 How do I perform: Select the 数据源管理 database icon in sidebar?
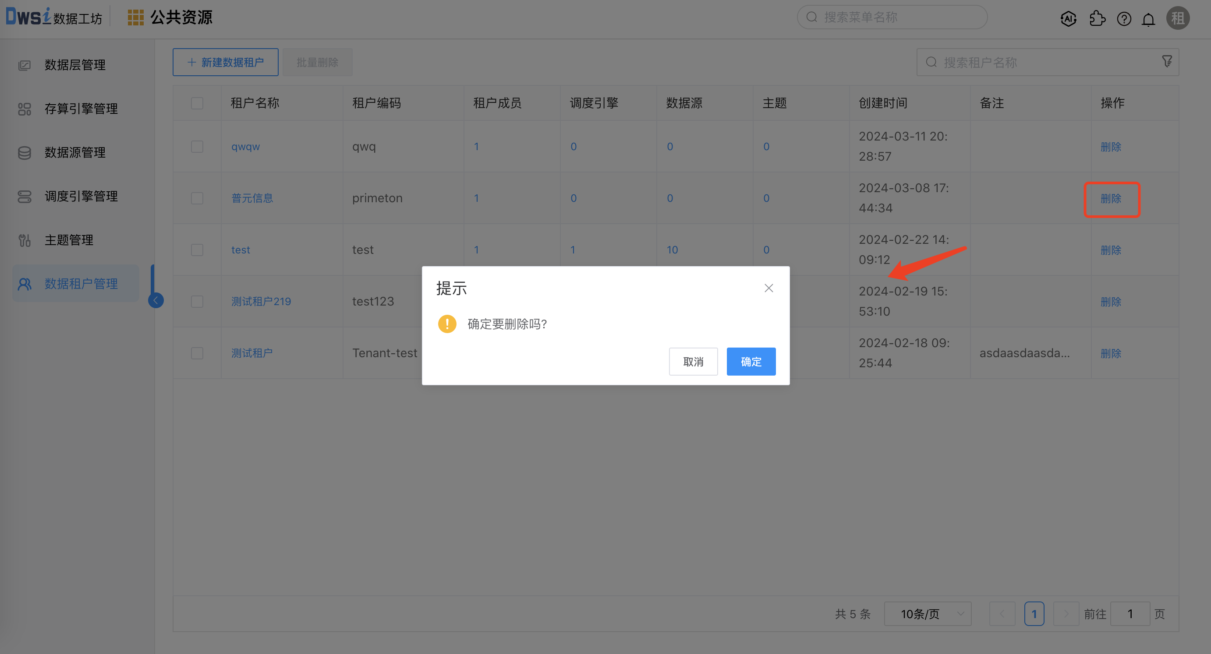click(25, 152)
